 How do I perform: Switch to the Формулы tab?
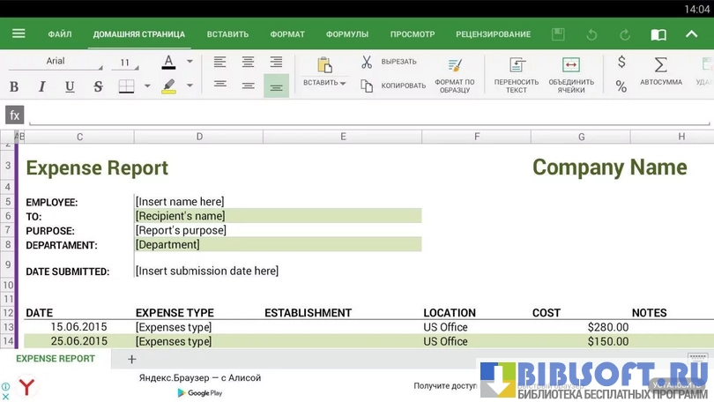pos(346,34)
